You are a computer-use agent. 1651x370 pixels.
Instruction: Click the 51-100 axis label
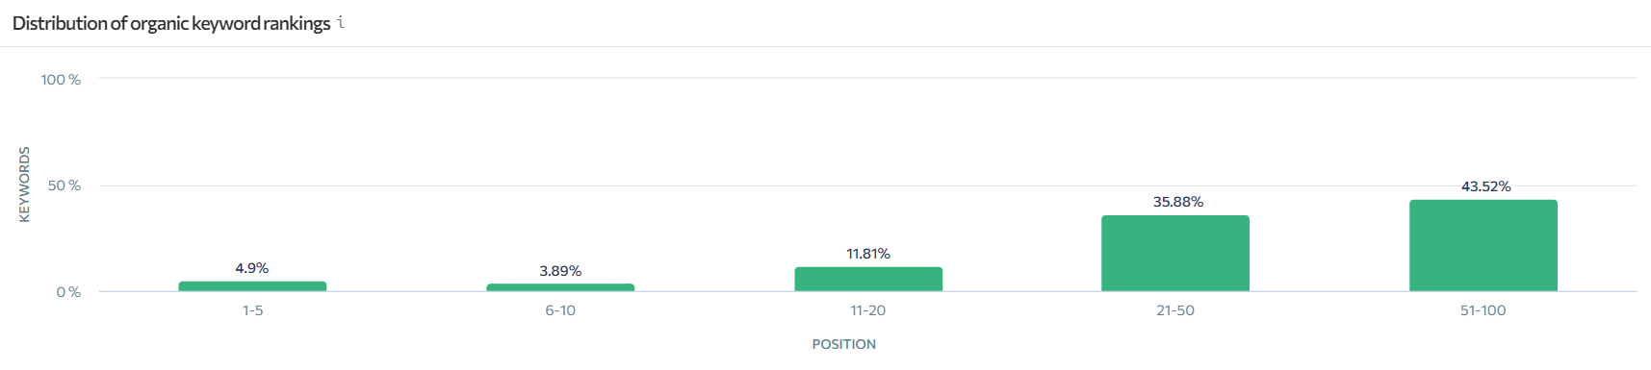[x=1483, y=310]
